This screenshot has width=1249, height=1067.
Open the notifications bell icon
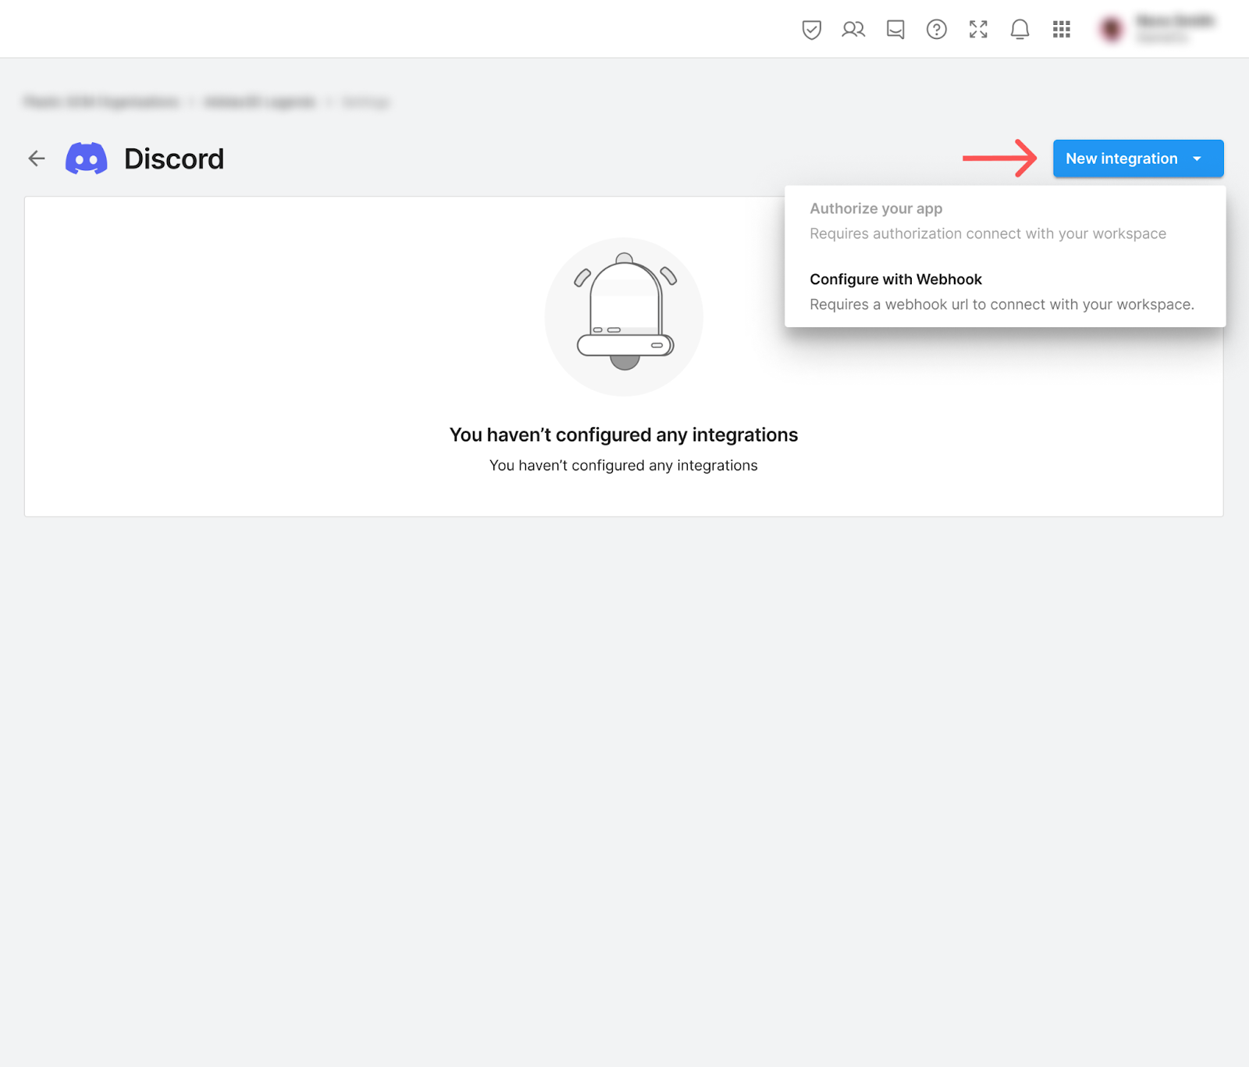pyautogui.click(x=1019, y=30)
